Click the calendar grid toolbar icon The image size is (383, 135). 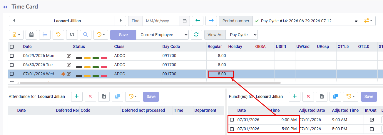(x=31, y=35)
